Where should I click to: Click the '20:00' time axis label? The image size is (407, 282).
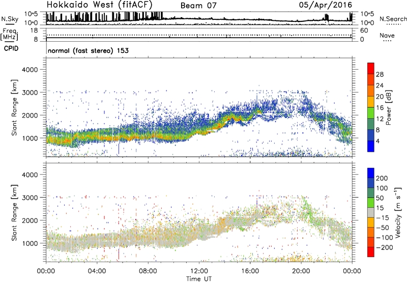pos(301,271)
